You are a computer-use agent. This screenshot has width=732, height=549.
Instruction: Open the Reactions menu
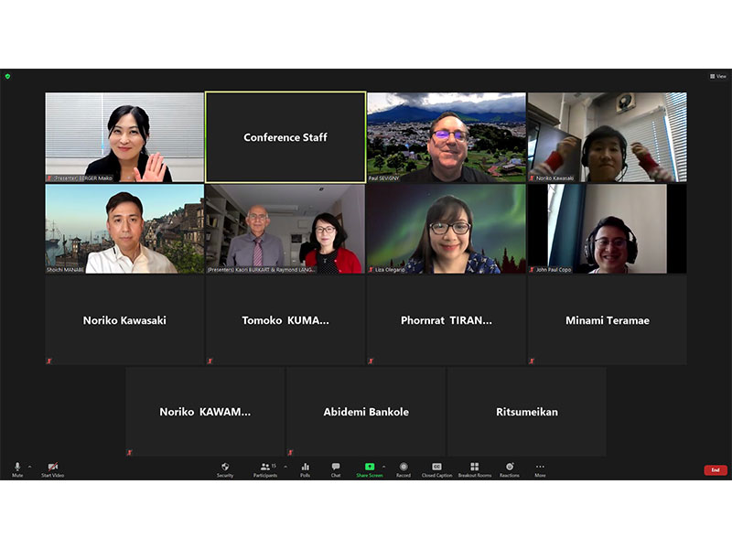point(510,468)
